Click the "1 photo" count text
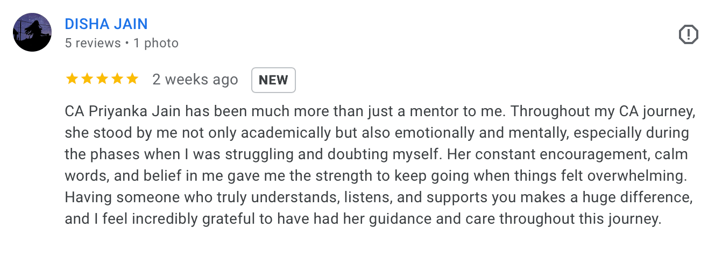This screenshot has height=256, width=722. pos(156,43)
